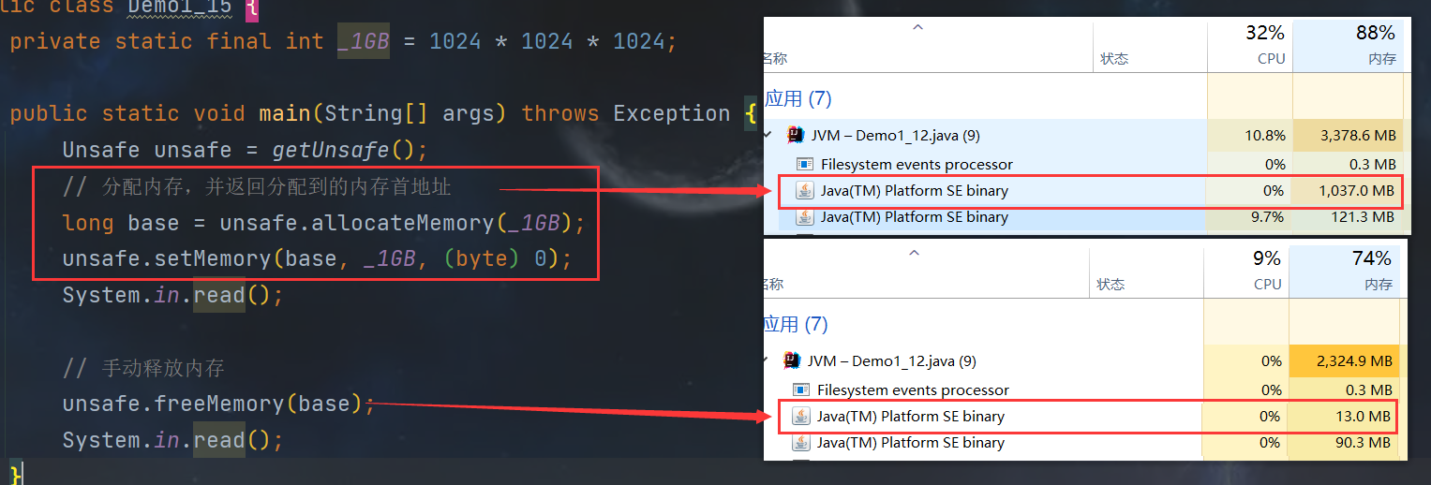1431x485 pixels.
Task: Click the IntelliJ icon of the 3,378.6 MB JVM row
Action: coord(795,135)
